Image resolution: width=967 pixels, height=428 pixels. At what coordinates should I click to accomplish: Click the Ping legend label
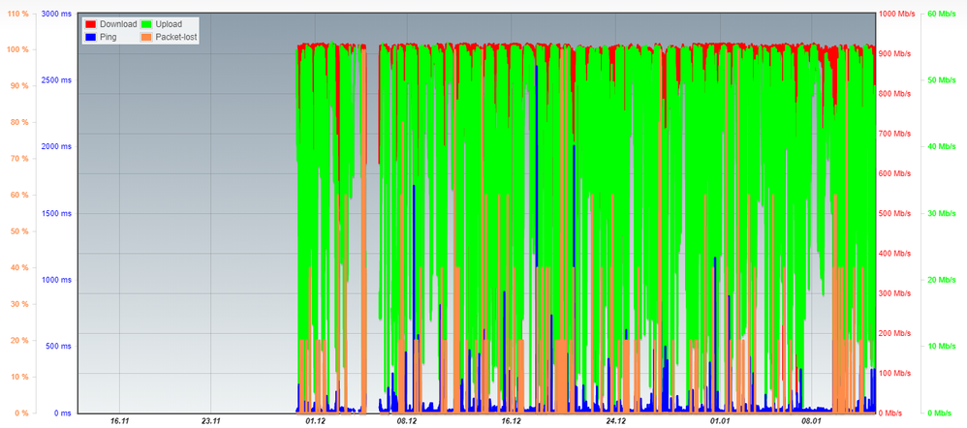point(108,37)
